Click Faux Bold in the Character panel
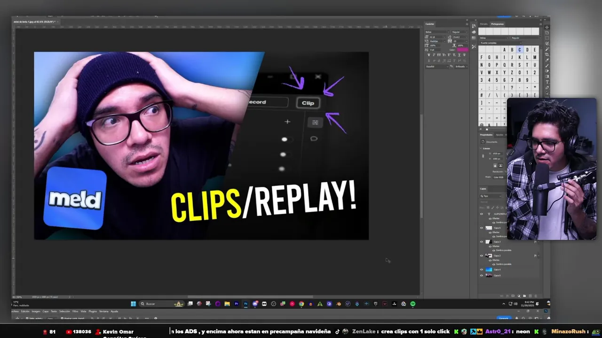This screenshot has width=602, height=338. point(429,55)
